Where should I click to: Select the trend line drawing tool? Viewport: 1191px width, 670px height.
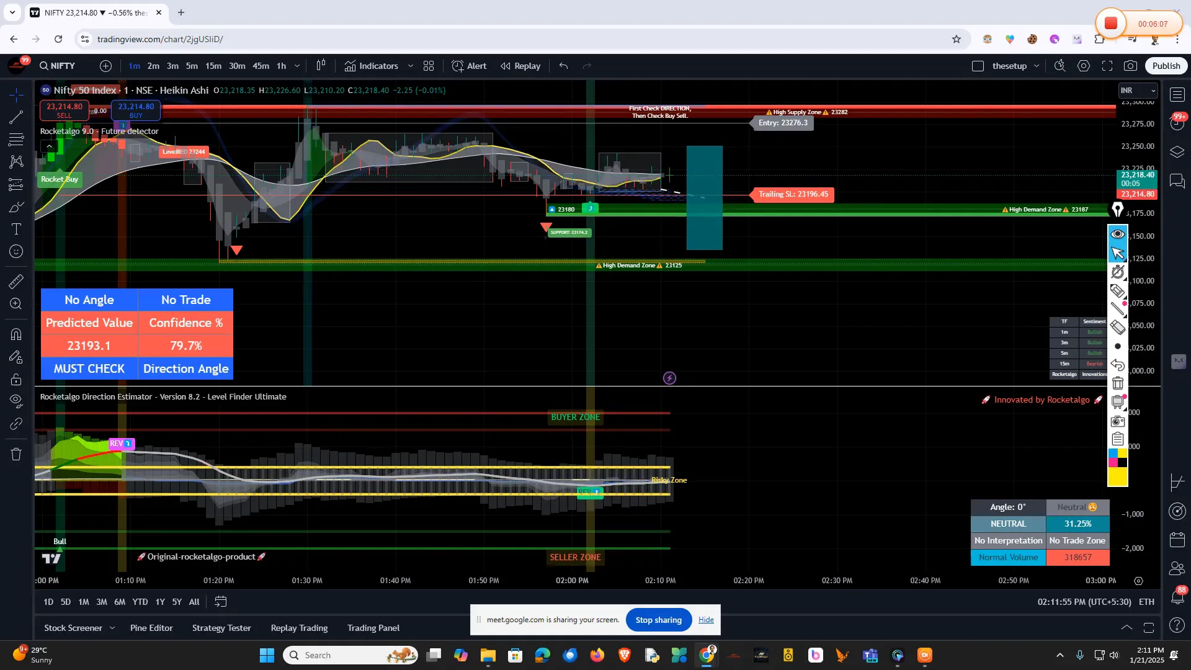click(x=16, y=117)
